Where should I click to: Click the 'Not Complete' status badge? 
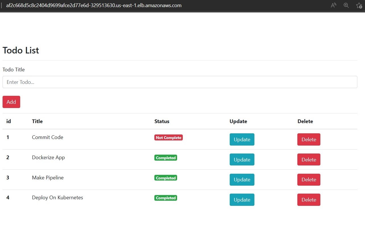click(x=168, y=137)
